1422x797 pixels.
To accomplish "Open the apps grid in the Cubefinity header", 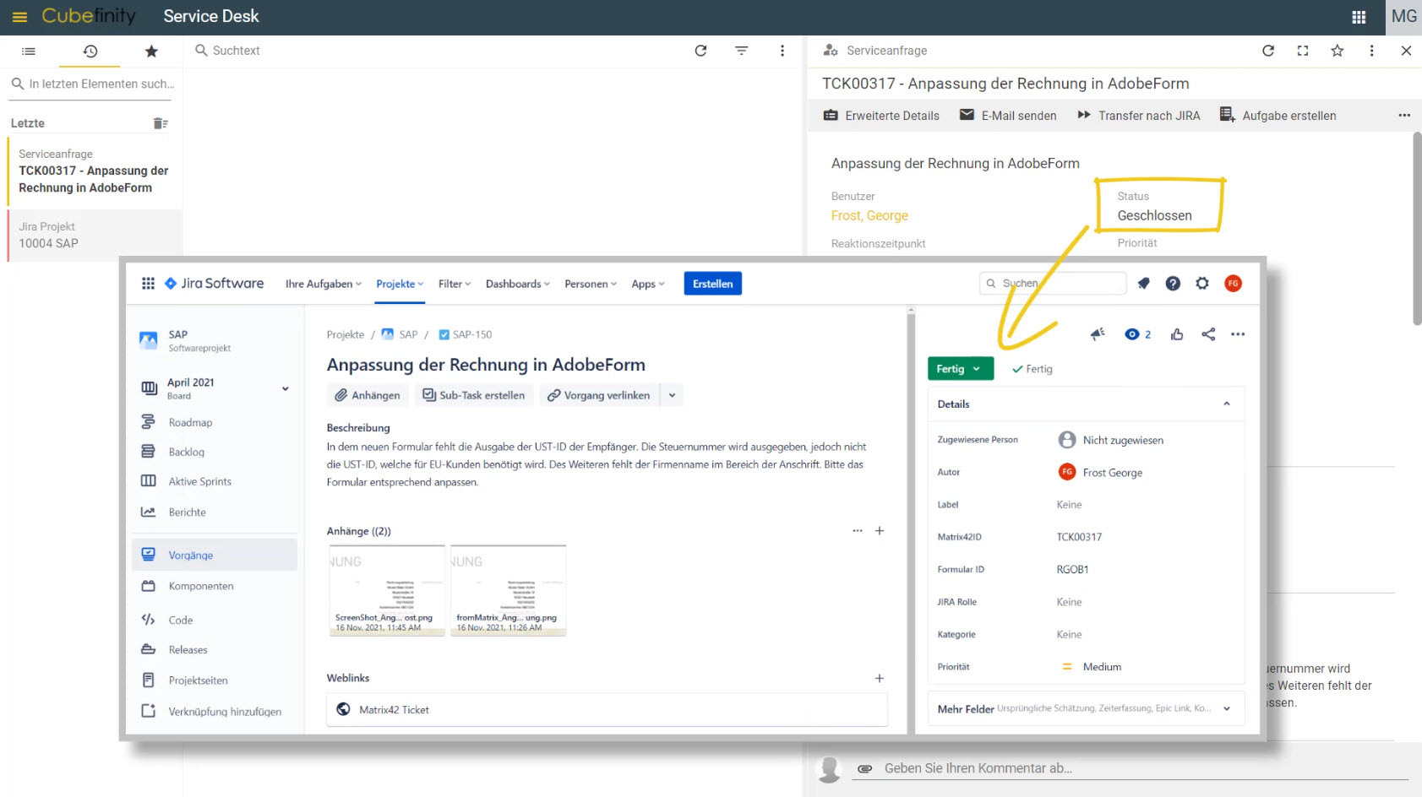I will point(1358,17).
